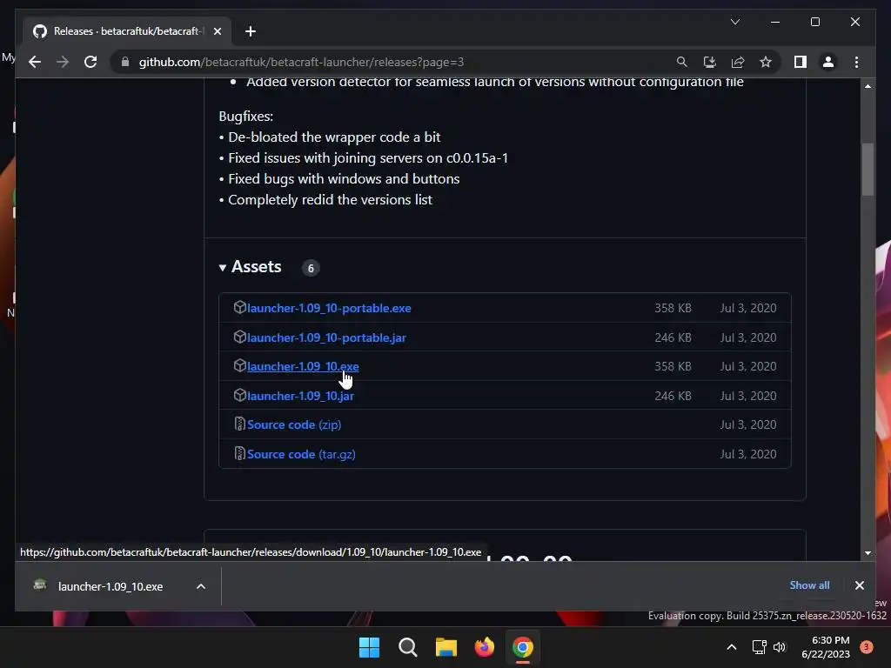Download Source code (zip)
The height and width of the screenshot is (668, 891).
tap(294, 424)
